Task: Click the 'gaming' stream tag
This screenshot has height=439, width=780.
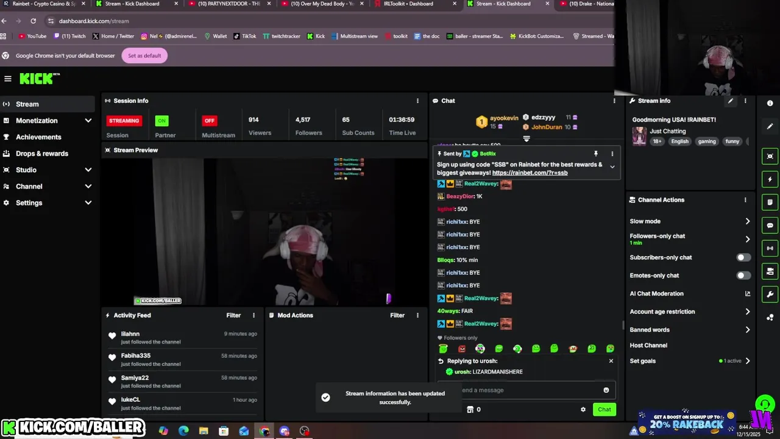Action: [707, 141]
